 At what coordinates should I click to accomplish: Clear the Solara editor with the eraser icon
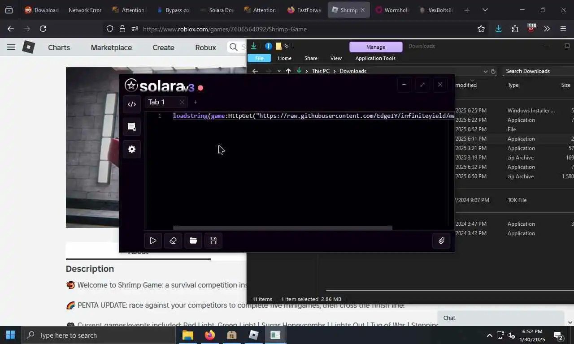pos(173,241)
